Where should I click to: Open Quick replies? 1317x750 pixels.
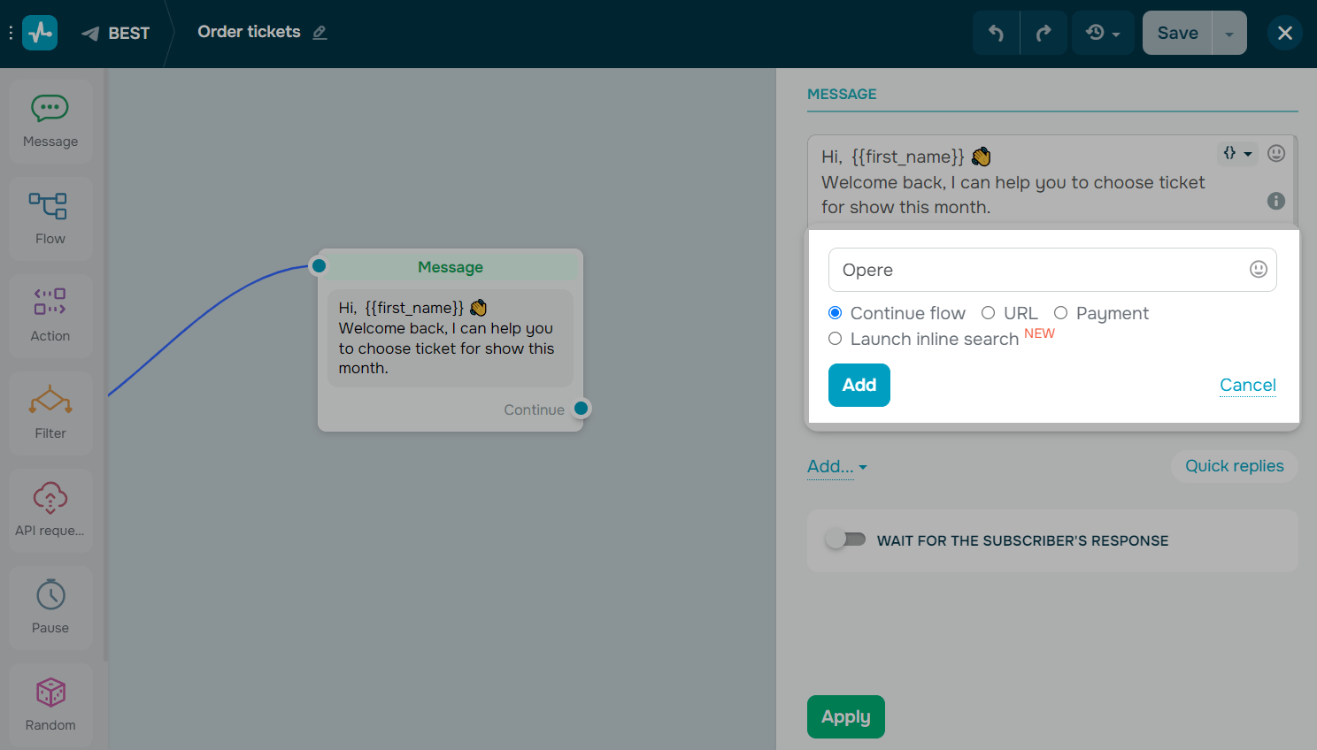pyautogui.click(x=1235, y=466)
